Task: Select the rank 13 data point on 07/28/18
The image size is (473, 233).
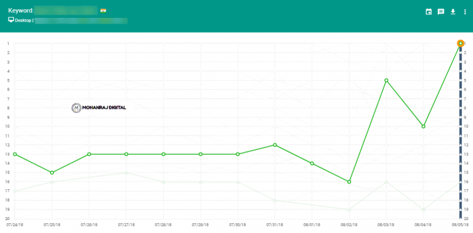Action: [x=163, y=154]
